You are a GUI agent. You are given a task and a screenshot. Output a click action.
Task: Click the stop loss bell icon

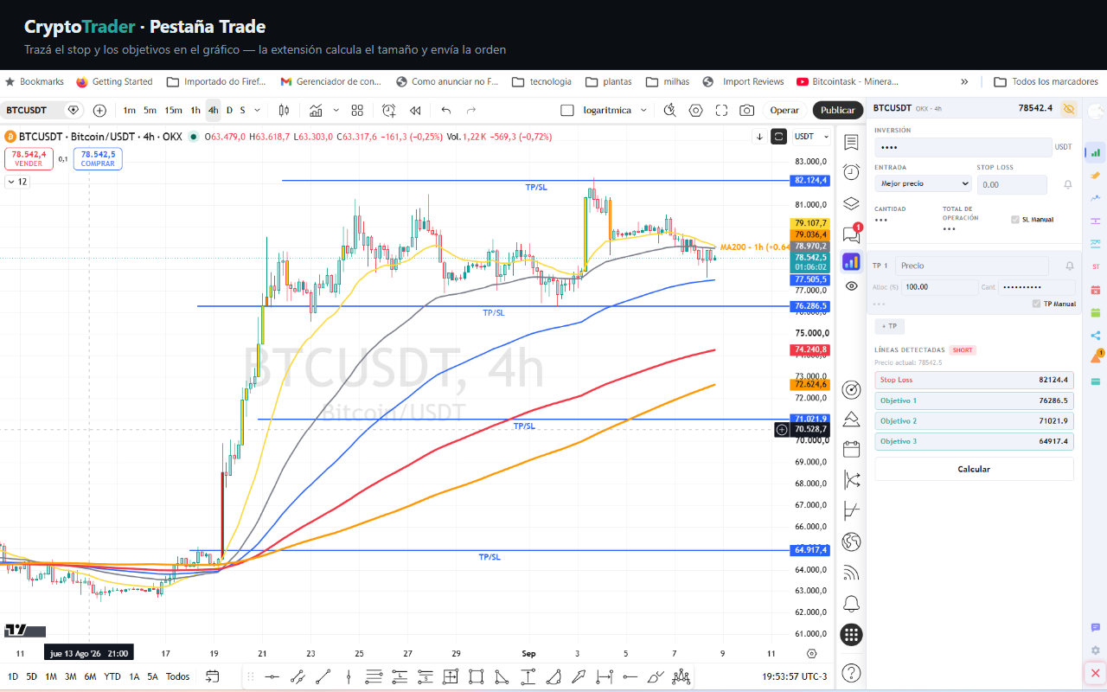(1068, 184)
